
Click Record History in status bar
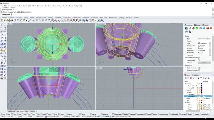106,117
